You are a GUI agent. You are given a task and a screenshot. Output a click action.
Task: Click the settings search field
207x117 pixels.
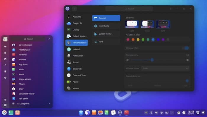(129, 9)
